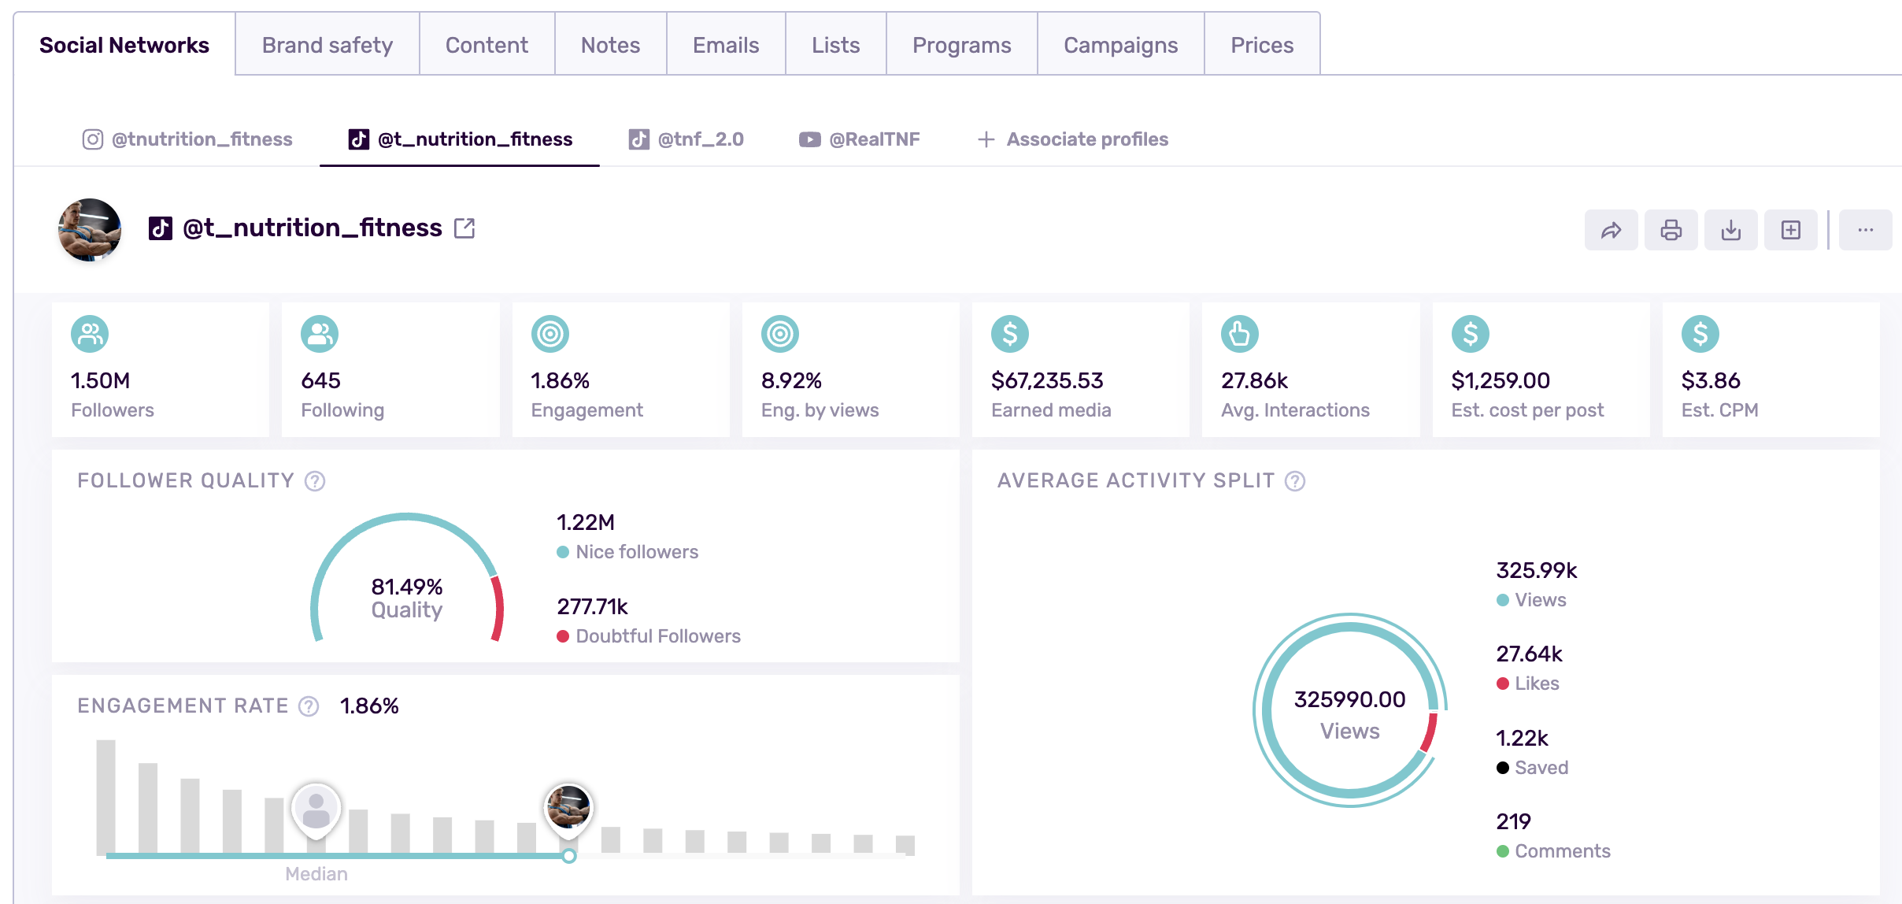Click the download report icon
Image resolution: width=1902 pixels, height=904 pixels.
coord(1730,229)
